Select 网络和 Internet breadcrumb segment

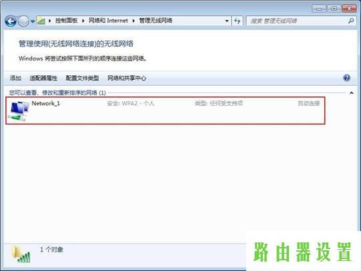pyautogui.click(x=108, y=21)
